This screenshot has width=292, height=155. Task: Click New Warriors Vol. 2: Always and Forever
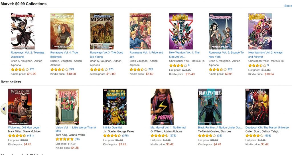(265, 55)
